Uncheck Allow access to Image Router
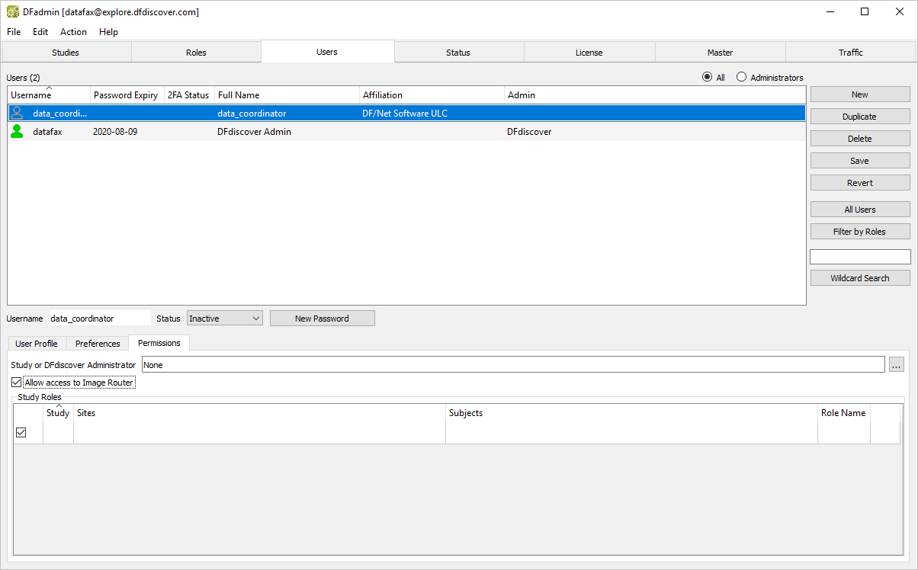This screenshot has width=918, height=570. [17, 383]
